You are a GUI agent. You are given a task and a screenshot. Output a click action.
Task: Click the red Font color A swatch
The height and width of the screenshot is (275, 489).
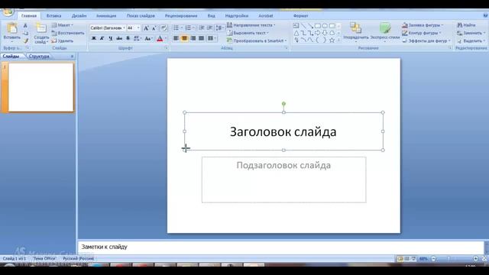160,39
